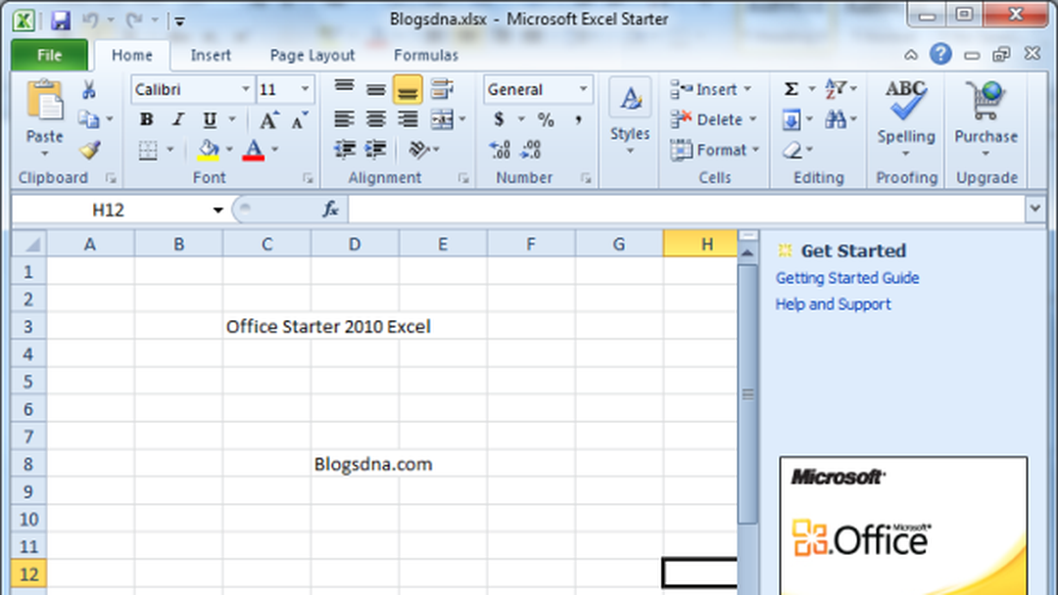Click Find and Select binoculars
The width and height of the screenshot is (1058, 595).
tap(836, 120)
